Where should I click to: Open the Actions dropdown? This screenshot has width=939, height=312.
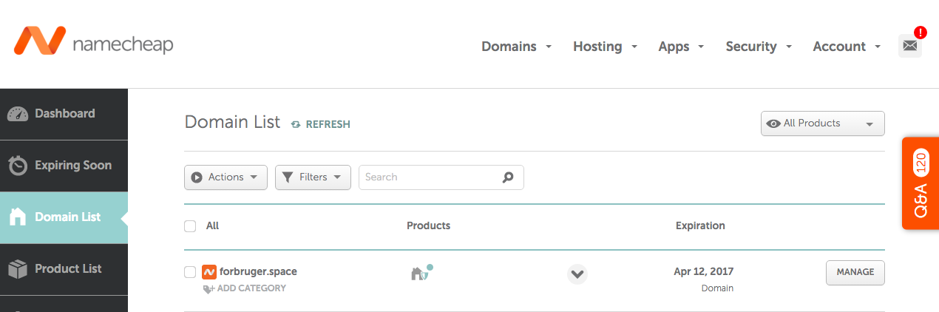coord(226,177)
